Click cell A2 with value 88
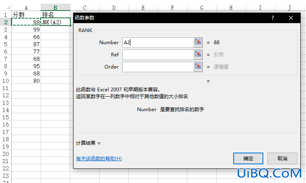 click(x=26, y=22)
